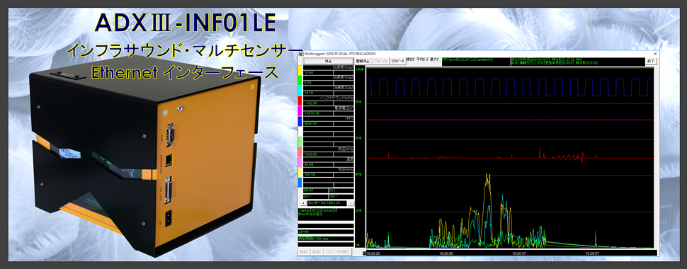Select the yellow acceleration X color swatch

tap(300, 70)
